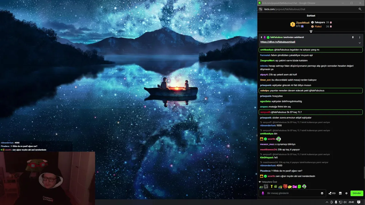Click fabFabulous username in pinned message
The image size is (365, 205).
coord(276,37)
